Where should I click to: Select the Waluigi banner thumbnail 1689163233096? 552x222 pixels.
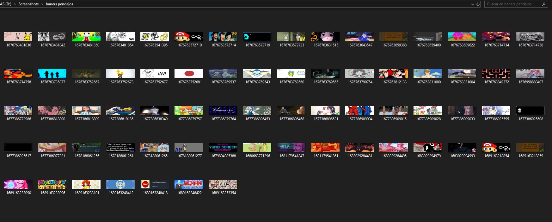(x=52, y=184)
